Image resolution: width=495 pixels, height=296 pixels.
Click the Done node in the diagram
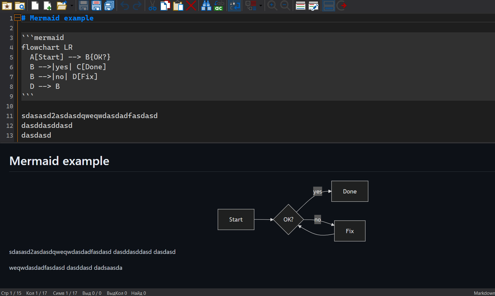point(350,191)
